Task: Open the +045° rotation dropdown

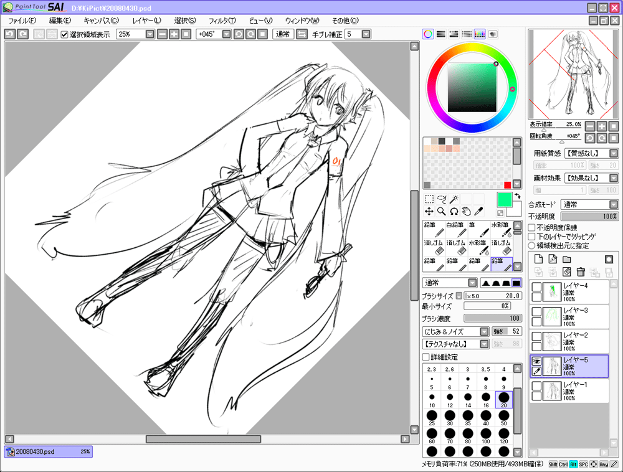Action: [x=227, y=34]
